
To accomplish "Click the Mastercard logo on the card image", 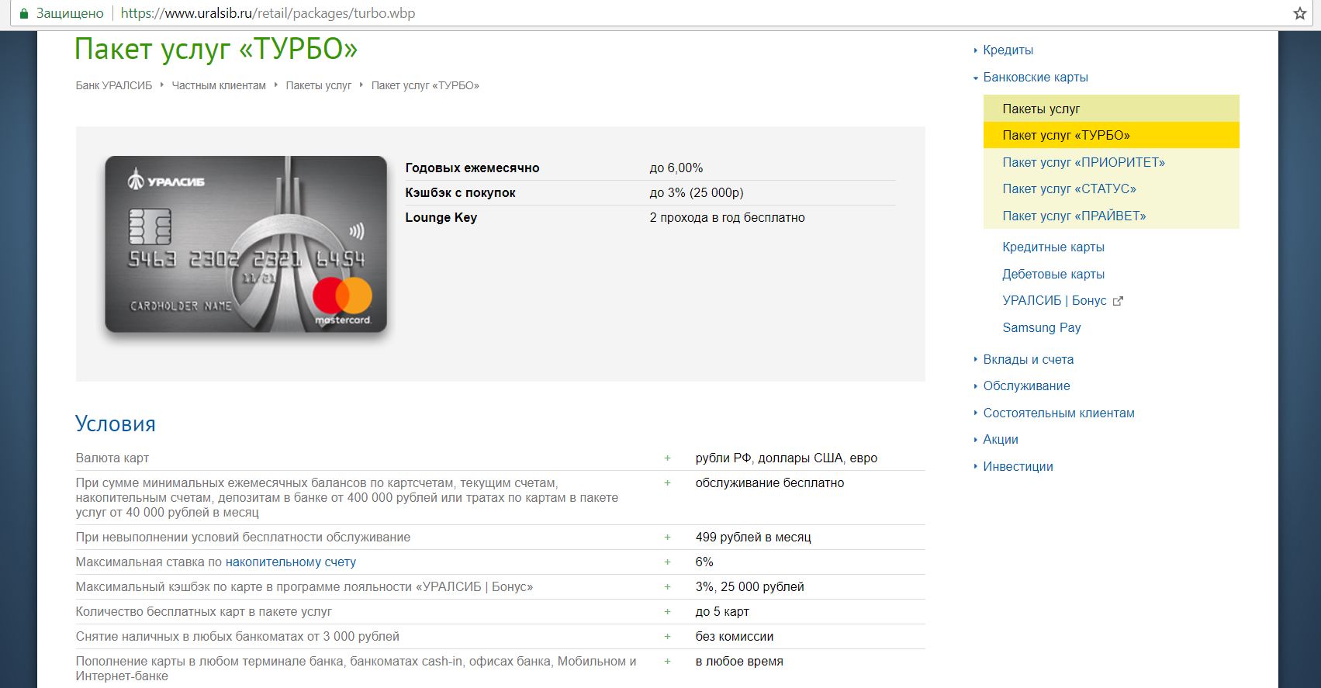I will (x=343, y=302).
